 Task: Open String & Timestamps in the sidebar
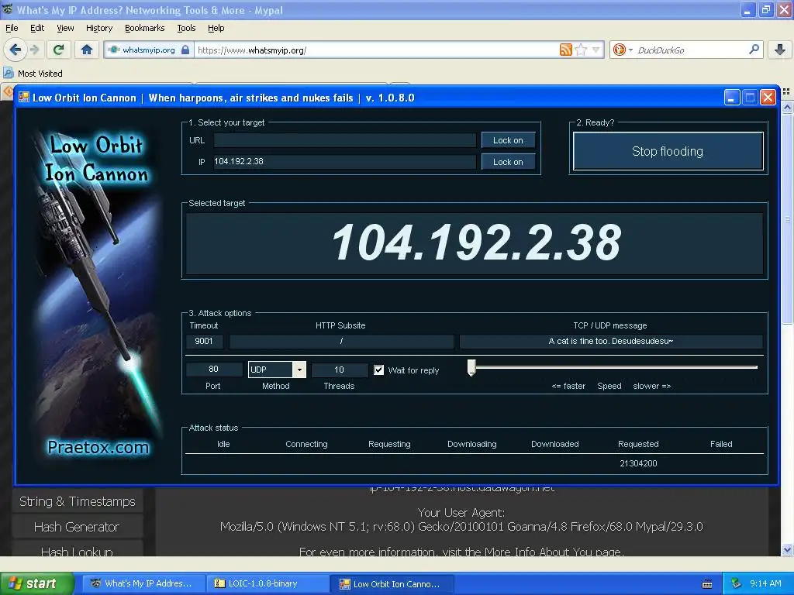(x=77, y=501)
